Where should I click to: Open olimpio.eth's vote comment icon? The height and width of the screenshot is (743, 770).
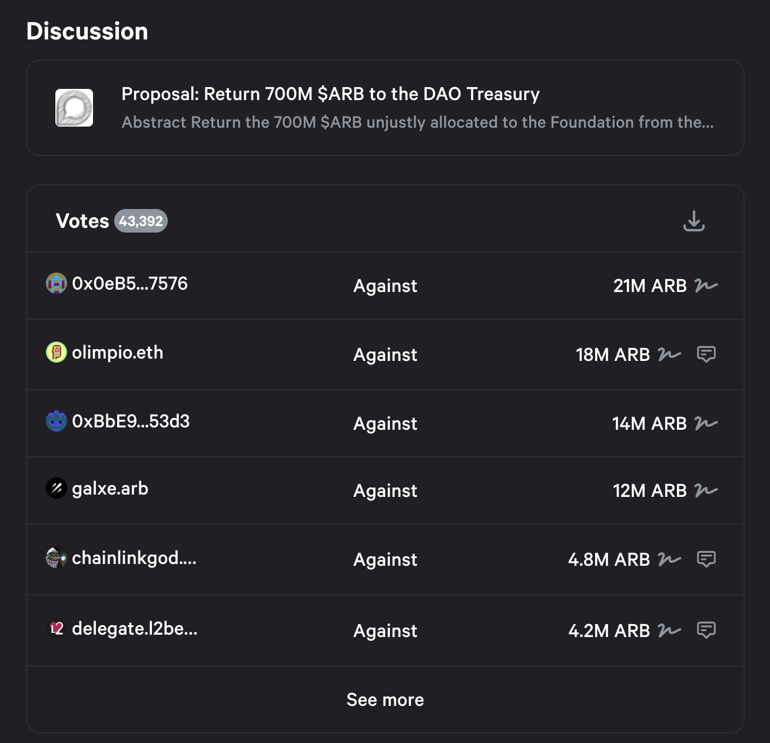tap(706, 354)
